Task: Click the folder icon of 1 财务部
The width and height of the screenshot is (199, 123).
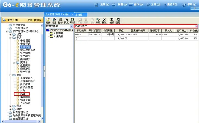Action: click(51, 33)
